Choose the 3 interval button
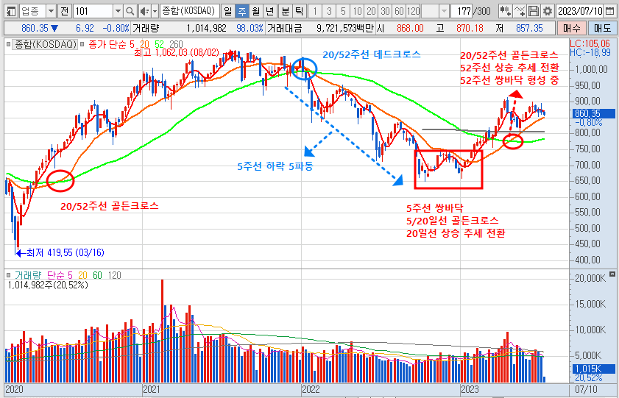Viewport: 619px width, 398px height. click(x=329, y=11)
